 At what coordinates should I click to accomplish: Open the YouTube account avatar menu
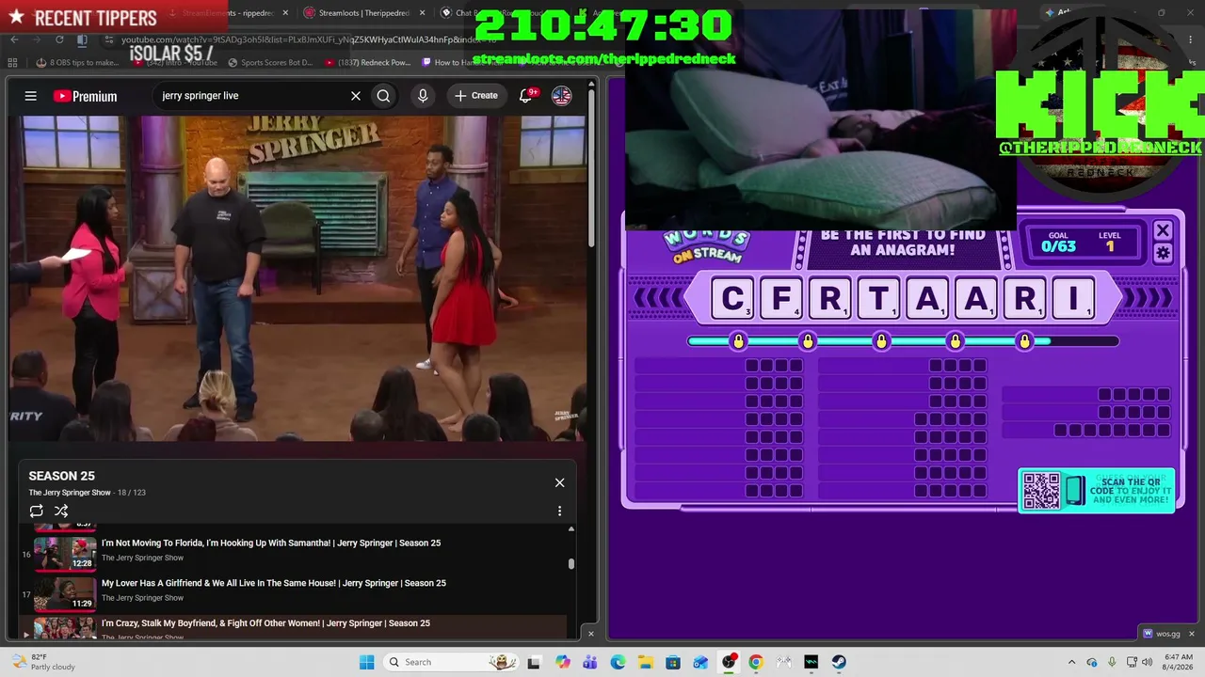[562, 96]
